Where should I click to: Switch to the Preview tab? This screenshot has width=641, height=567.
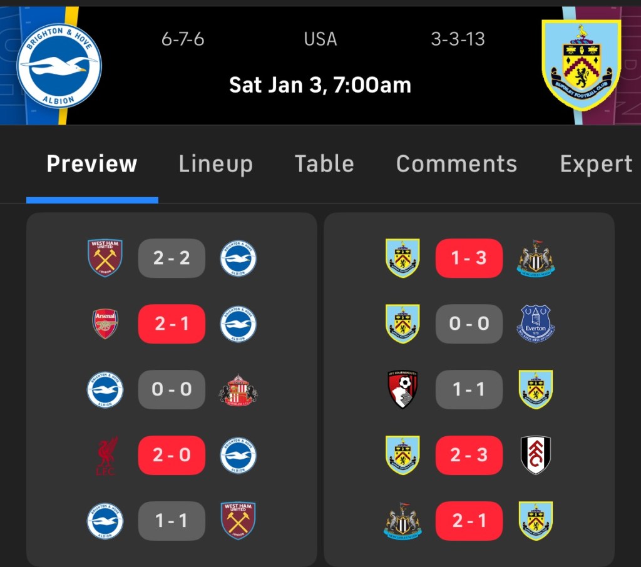pyautogui.click(x=91, y=164)
